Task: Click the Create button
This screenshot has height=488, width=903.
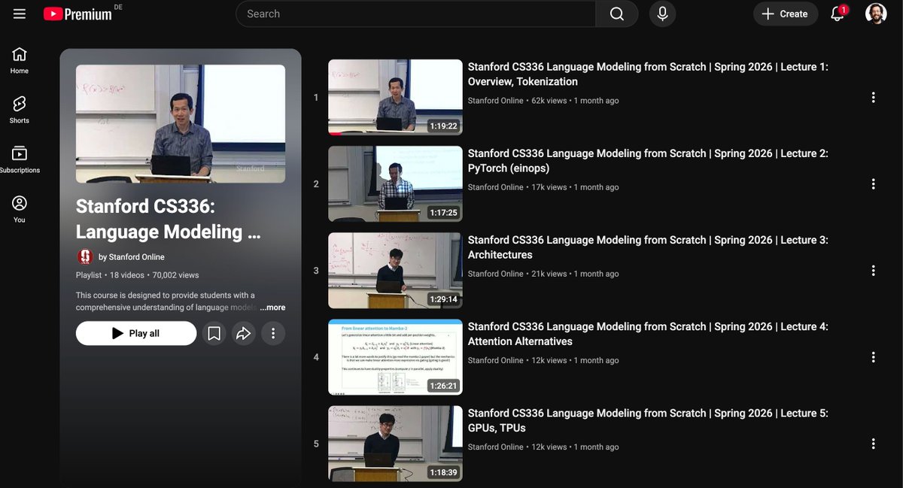Action: [x=785, y=14]
